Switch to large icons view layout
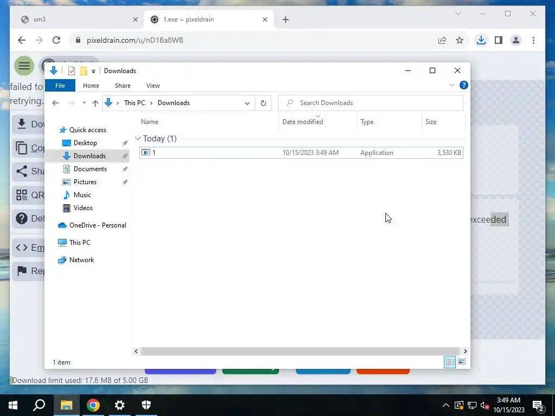555x416 pixels. (x=462, y=362)
